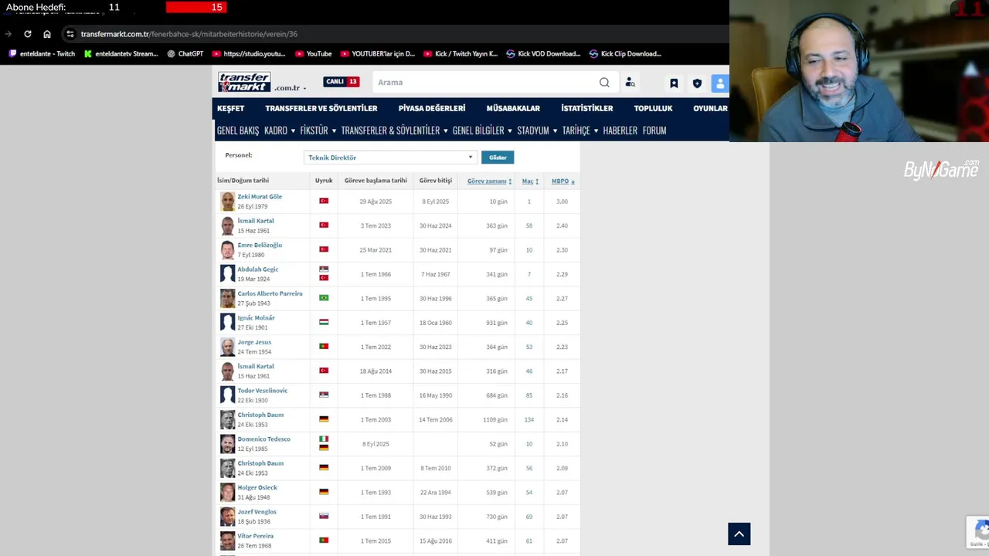Sort table by Maç column
This screenshot has height=556, width=989.
pos(530,181)
